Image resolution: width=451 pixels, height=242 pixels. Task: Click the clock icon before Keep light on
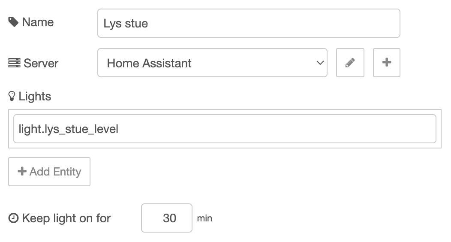tap(14, 218)
